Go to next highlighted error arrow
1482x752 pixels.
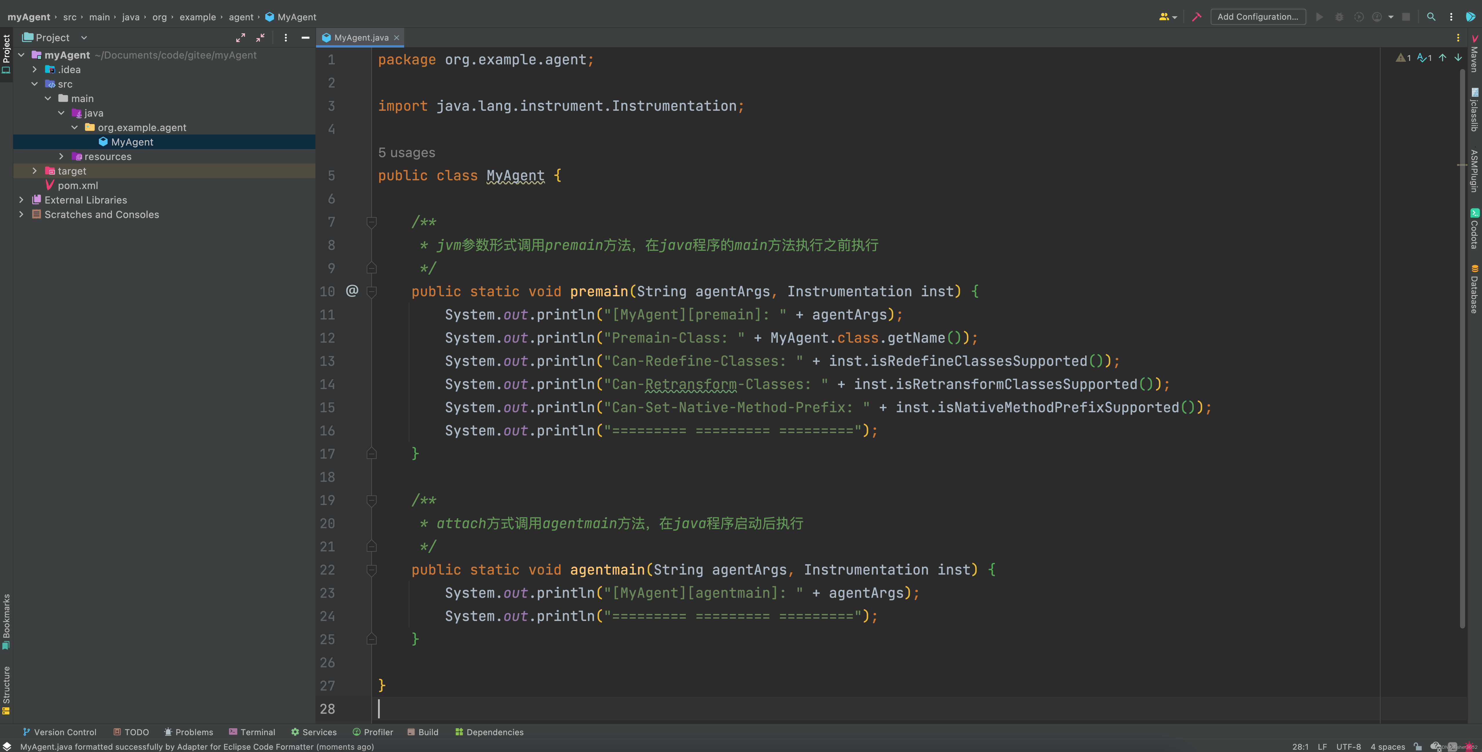click(1459, 57)
